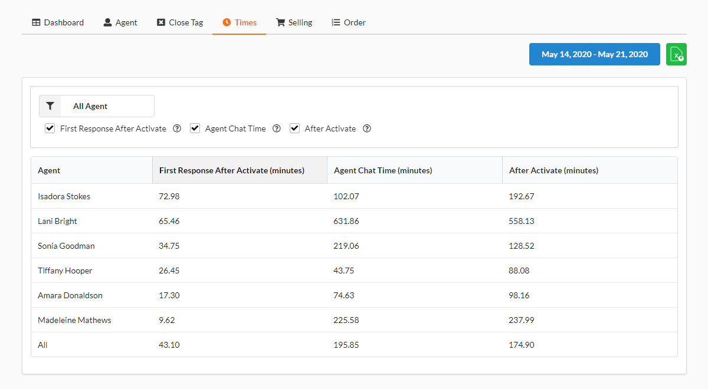708x389 pixels.
Task: Sort by Agent Chat Time (minutes) header
Action: click(x=415, y=170)
